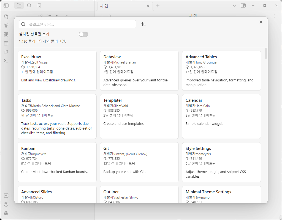Focus the 플러그인 검색 input field
The width and height of the screenshot is (282, 220).
(77, 24)
